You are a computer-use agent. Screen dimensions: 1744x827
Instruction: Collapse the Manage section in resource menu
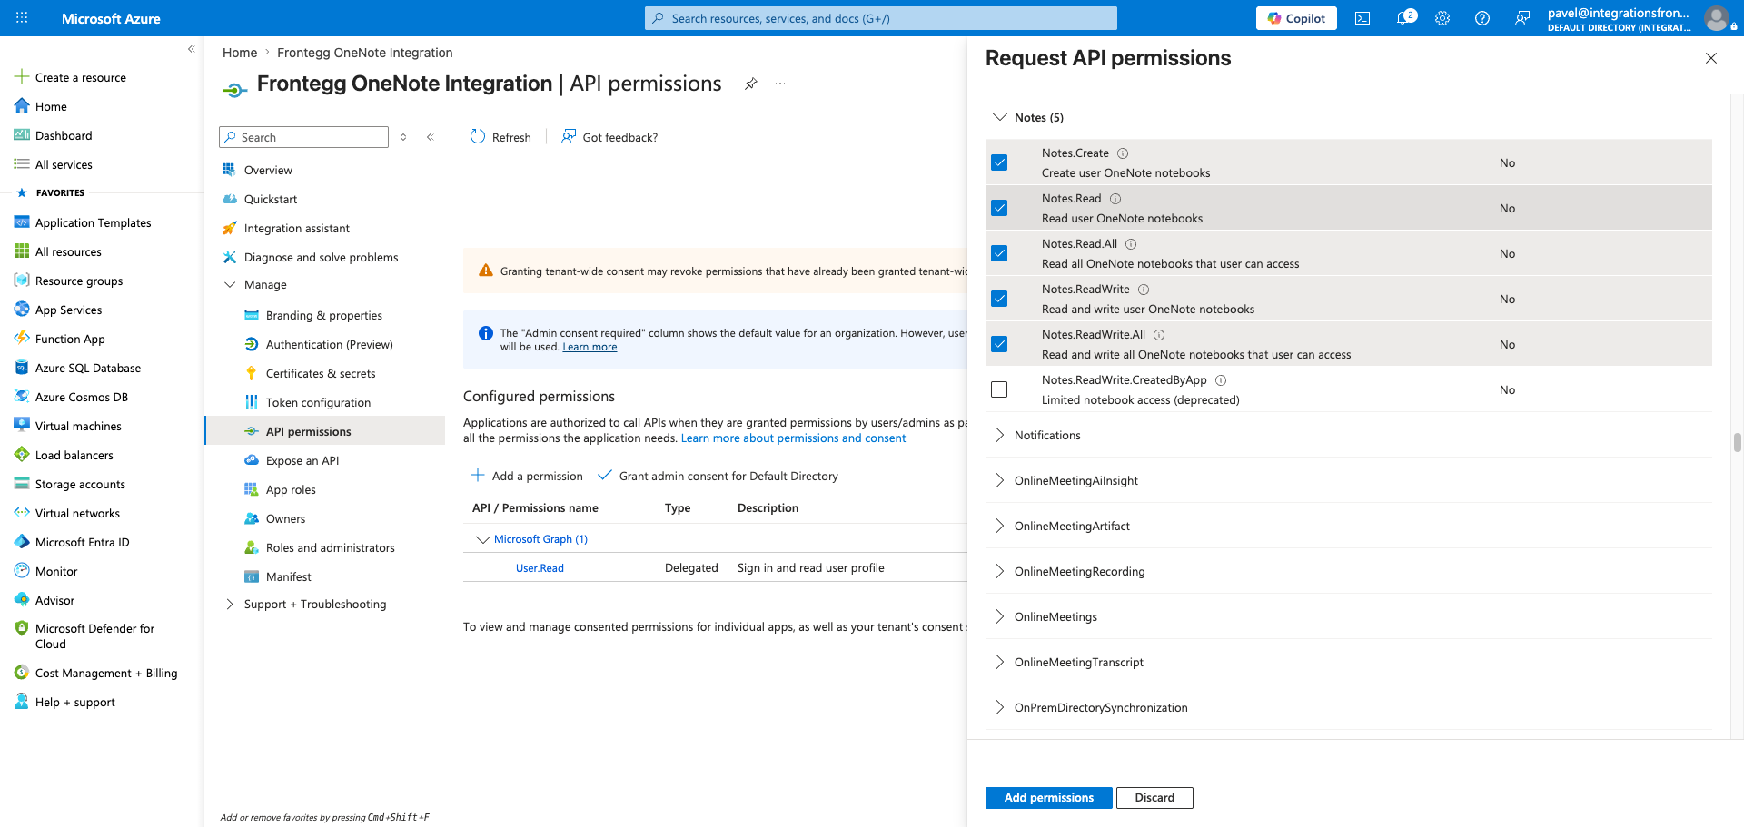click(x=230, y=284)
